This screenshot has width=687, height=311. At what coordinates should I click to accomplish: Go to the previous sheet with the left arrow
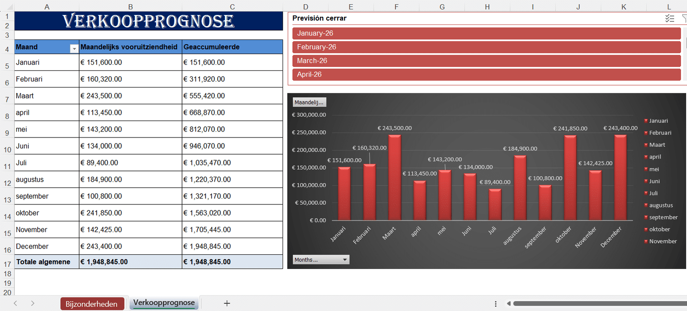click(15, 303)
